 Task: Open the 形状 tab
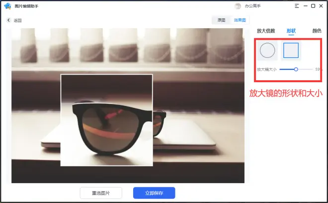coord(291,31)
